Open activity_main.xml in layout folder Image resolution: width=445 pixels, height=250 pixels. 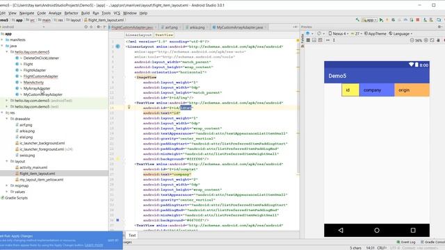click(33, 167)
